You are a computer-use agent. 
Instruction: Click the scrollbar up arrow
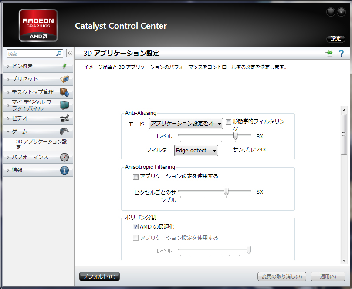[344, 110]
